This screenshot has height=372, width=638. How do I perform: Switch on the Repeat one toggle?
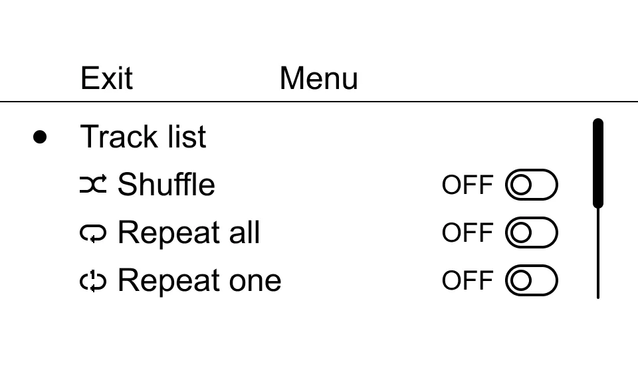point(531,281)
